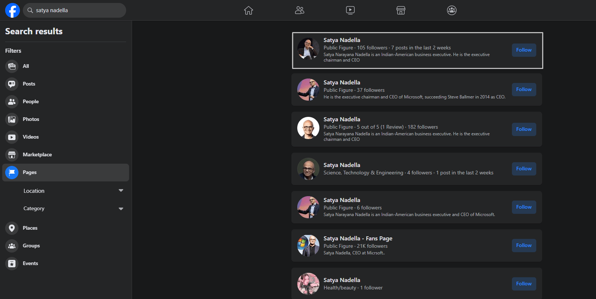Viewport: 596px width, 299px height.
Task: Open the profile photo of 105 followers page
Action: click(x=308, y=49)
